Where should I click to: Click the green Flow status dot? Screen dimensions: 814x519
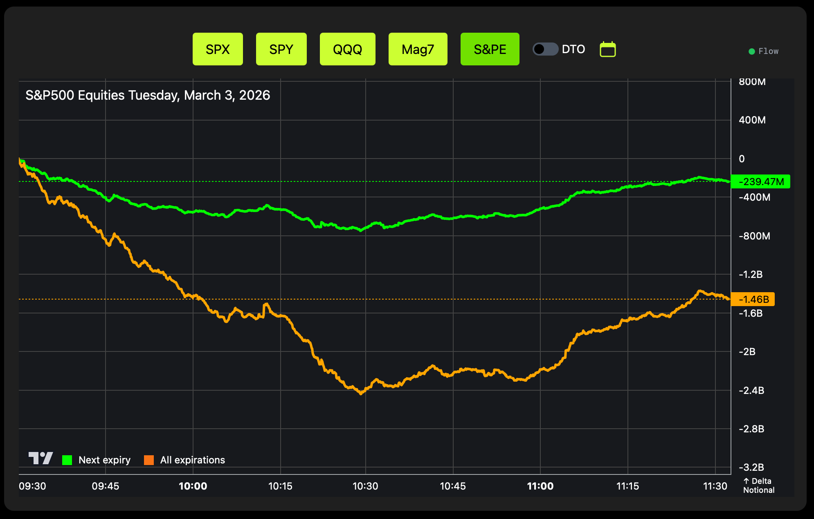click(751, 51)
